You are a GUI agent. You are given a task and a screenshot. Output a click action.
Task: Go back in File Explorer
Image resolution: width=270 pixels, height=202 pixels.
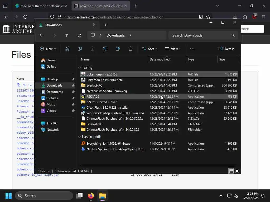coord(41,35)
